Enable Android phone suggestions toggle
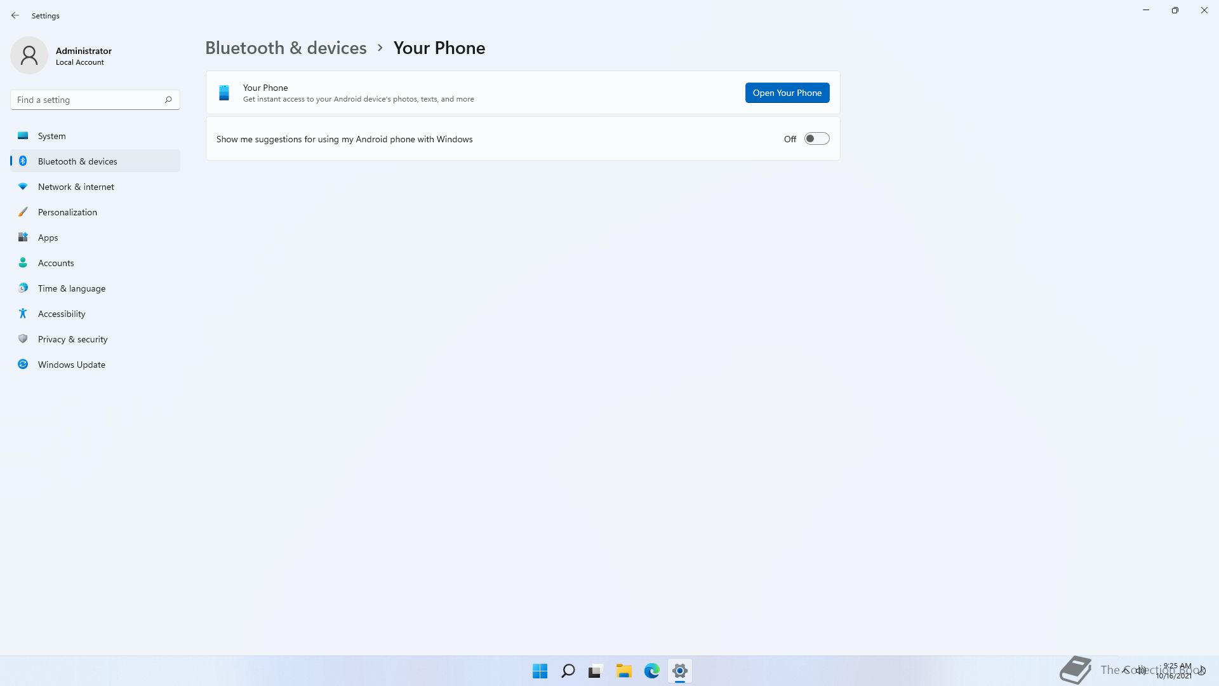 pos(816,138)
